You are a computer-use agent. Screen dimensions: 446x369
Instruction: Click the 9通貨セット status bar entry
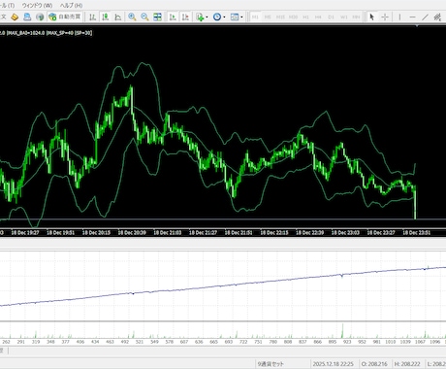click(x=271, y=364)
